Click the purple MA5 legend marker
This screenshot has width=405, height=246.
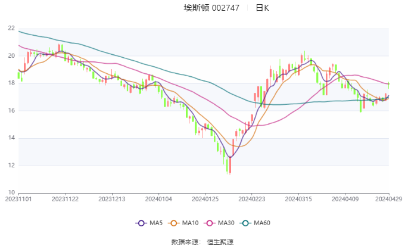click(x=141, y=223)
